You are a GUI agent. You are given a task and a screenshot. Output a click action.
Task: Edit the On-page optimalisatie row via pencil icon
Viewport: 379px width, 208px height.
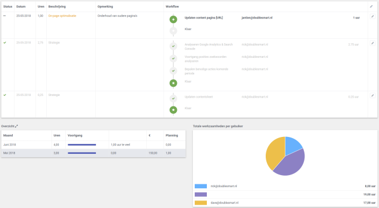[x=373, y=16]
